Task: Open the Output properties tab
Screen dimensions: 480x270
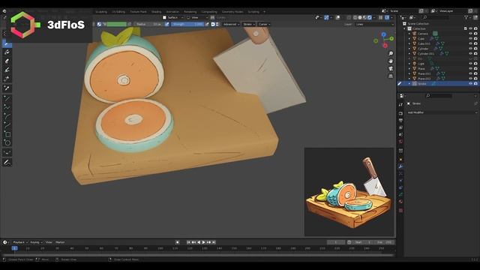Action: 400,121
